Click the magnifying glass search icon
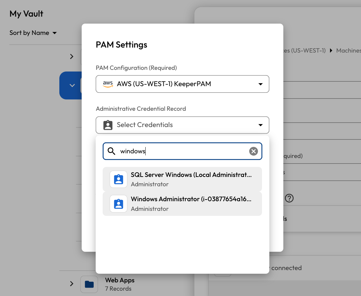361x296 pixels. click(111, 151)
